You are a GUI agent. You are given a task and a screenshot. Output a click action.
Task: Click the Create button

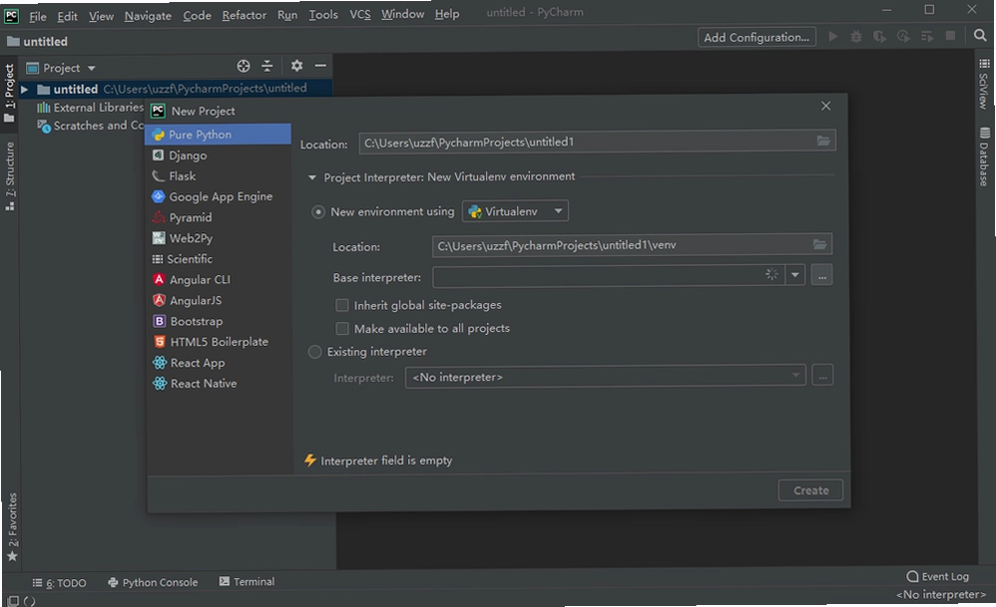(810, 490)
